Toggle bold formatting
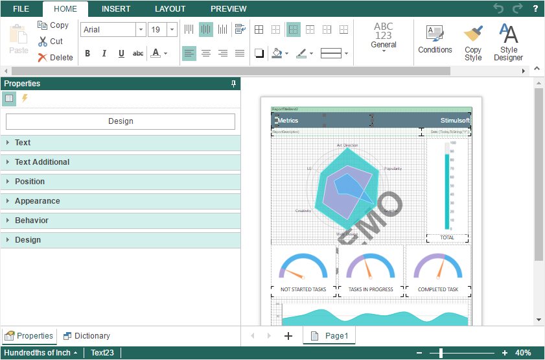This screenshot has height=360, width=545. point(87,54)
